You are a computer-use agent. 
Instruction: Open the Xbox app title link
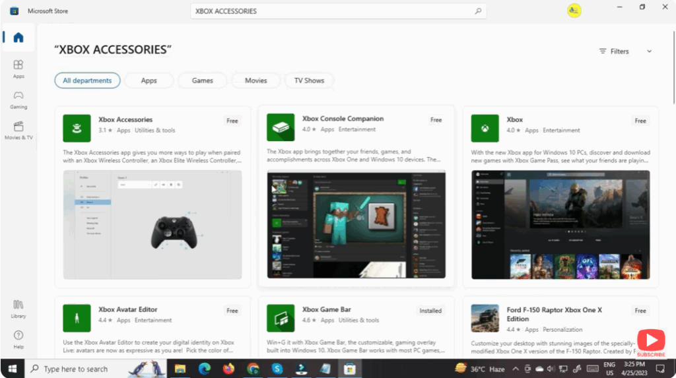pyautogui.click(x=515, y=119)
